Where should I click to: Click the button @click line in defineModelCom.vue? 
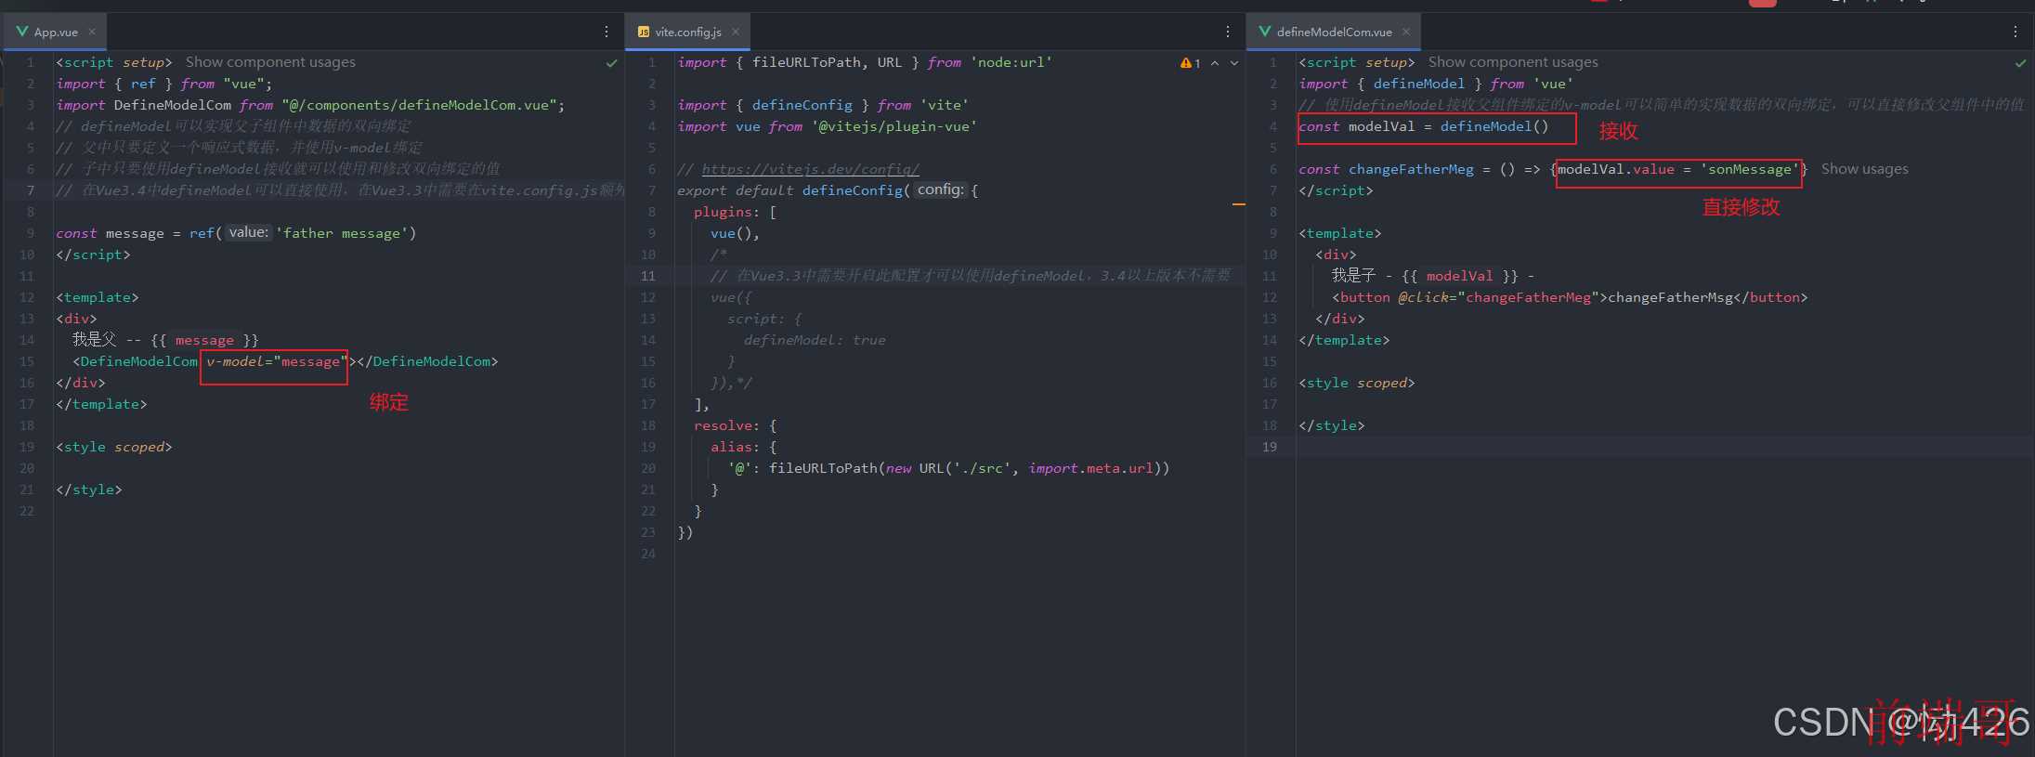1570,297
